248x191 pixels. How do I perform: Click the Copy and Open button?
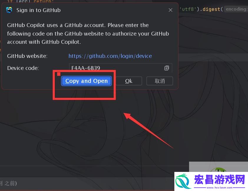pos(86,81)
